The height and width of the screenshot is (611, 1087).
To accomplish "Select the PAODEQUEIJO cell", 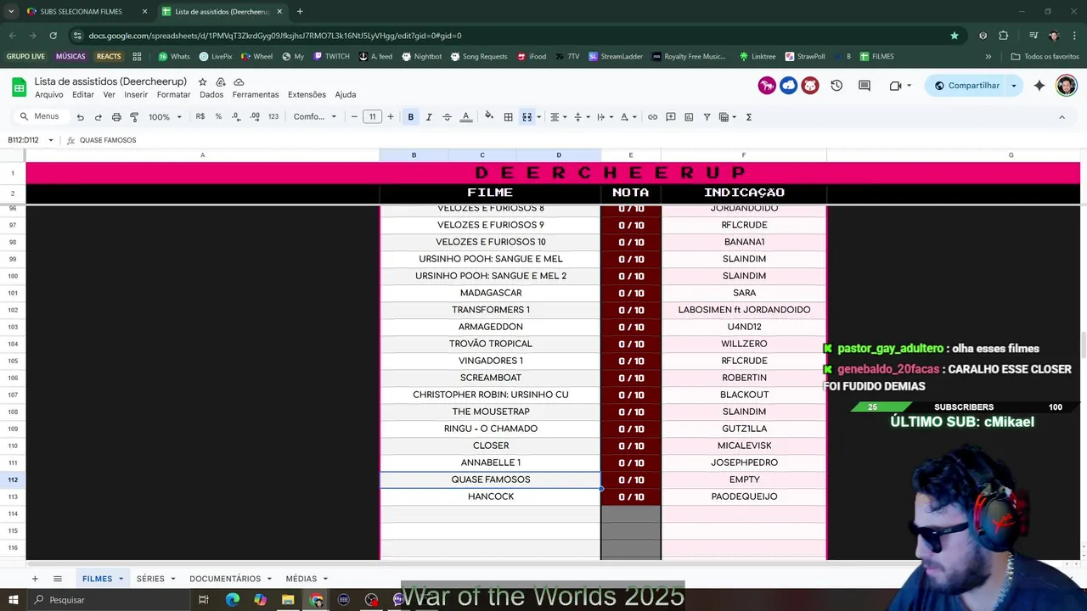I will click(x=744, y=496).
